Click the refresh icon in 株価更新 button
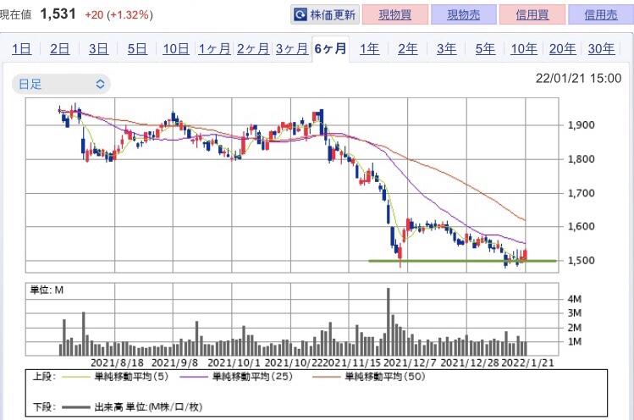 tap(300, 15)
